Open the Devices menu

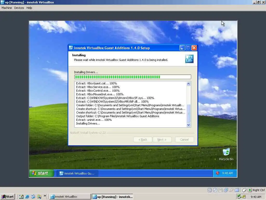tap(19, 8)
